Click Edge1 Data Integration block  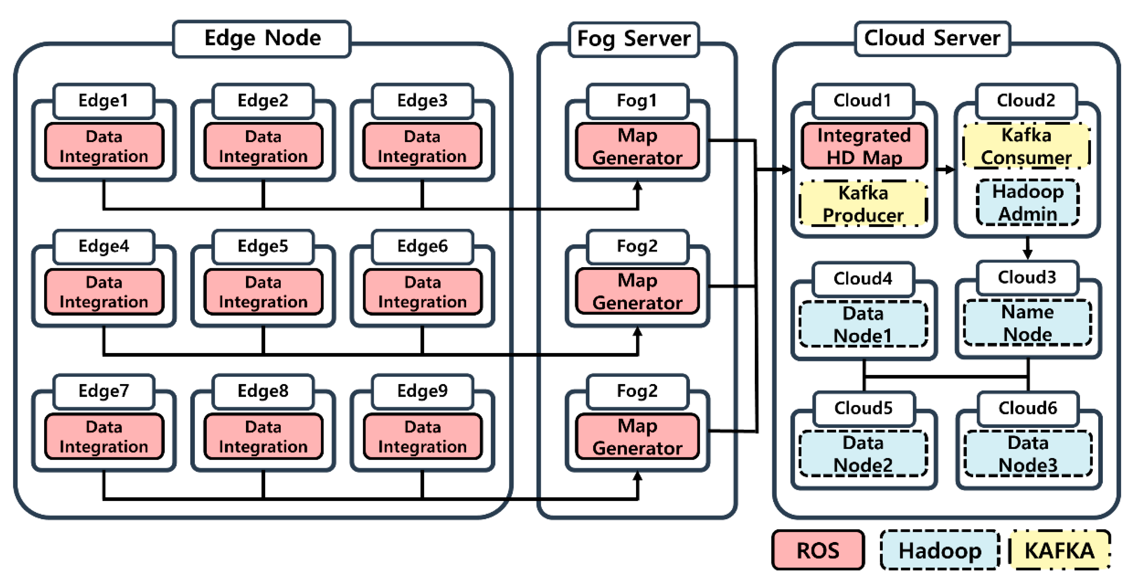pos(104,146)
